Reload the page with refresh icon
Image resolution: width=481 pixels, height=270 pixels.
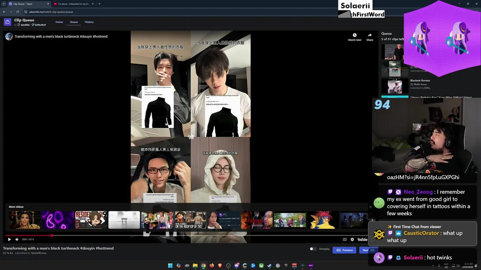coord(17,12)
